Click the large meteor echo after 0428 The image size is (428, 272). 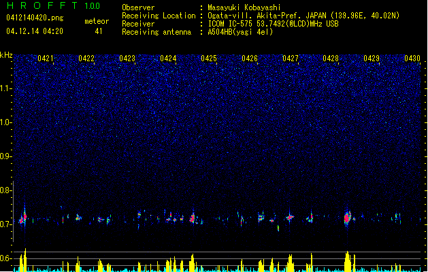[347, 218]
